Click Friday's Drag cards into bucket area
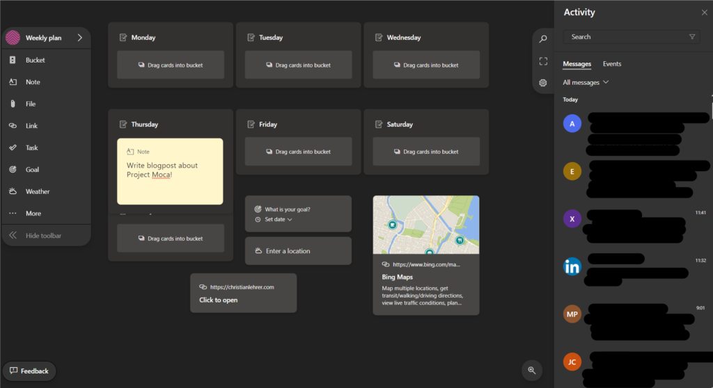This screenshot has width=713, height=388. click(298, 152)
